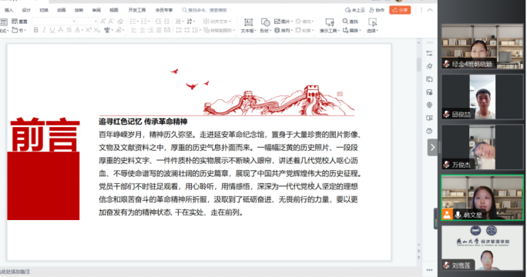Open the settings sliders icon in sidebar
The height and width of the screenshot is (277, 527).
pos(429,53)
